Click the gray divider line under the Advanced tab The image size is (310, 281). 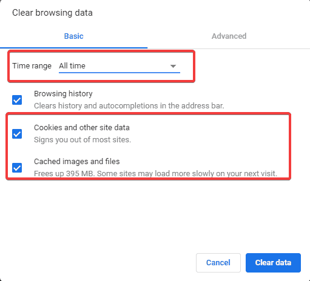click(x=229, y=48)
